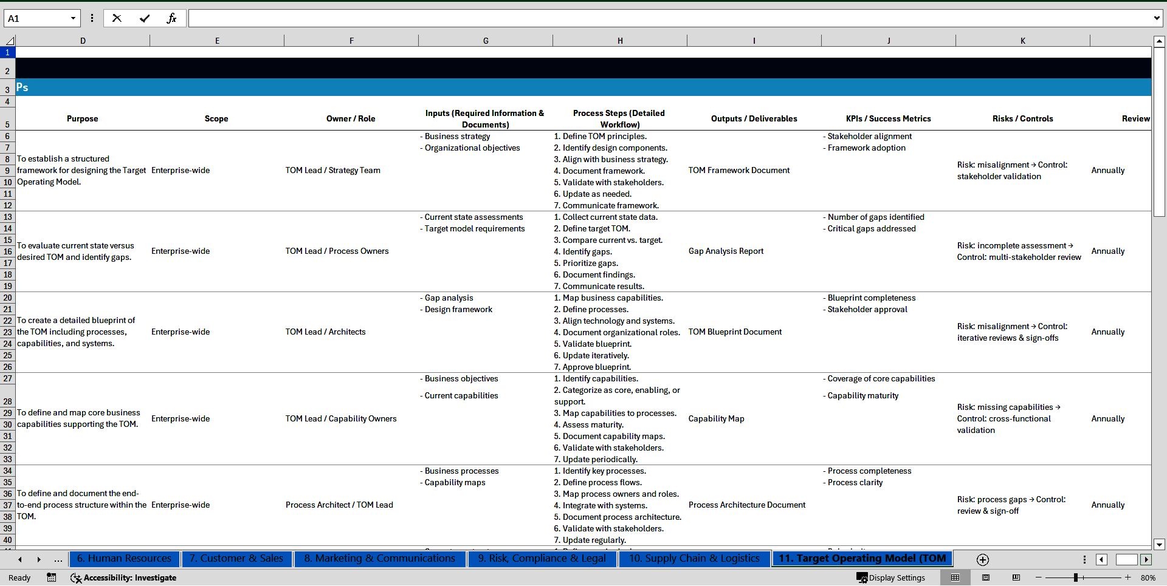Show hidden sheet tabs via ellipsis
The image size is (1167, 586).
pyautogui.click(x=58, y=559)
